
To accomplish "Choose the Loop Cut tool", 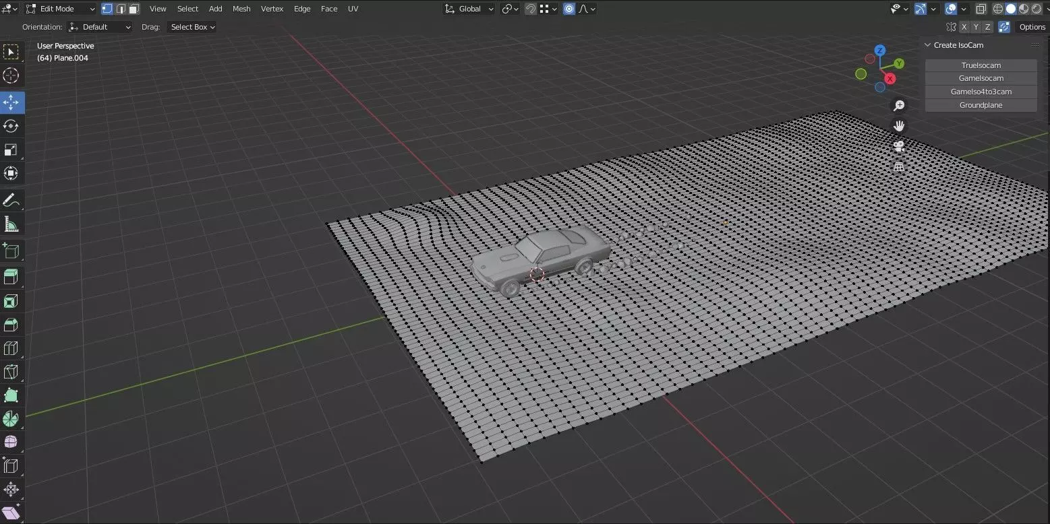I will pyautogui.click(x=11, y=348).
